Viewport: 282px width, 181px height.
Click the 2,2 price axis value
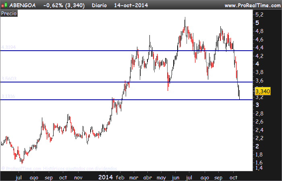(259, 138)
